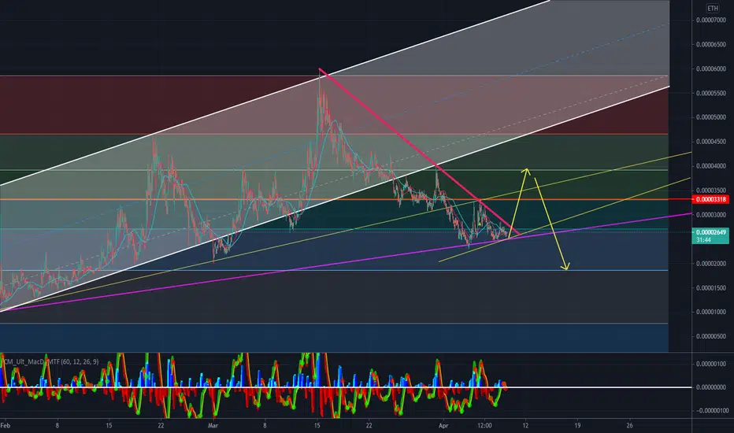The width and height of the screenshot is (734, 433).
Task: Click the 0.00006000 price axis value
Action: (710, 68)
